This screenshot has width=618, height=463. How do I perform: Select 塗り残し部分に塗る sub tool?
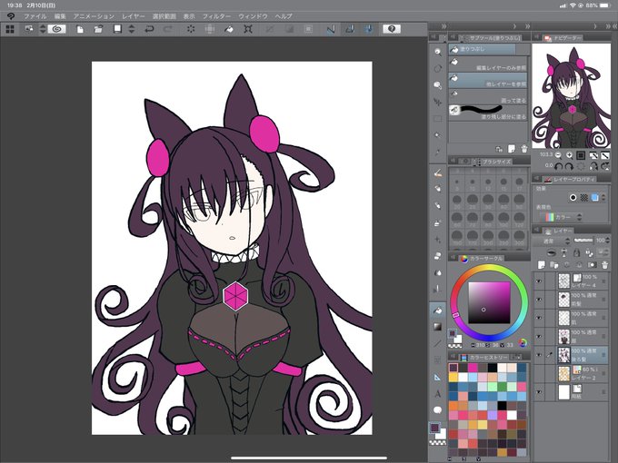488,113
